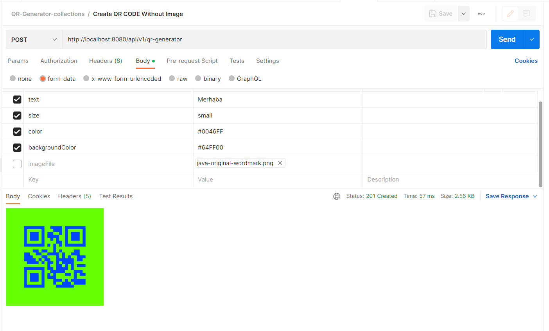Viewport: 549px width, 331px height.
Task: Click the empty Description input field
Action: click(450, 180)
